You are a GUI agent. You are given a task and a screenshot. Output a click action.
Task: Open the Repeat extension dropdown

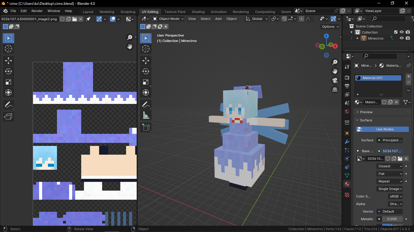pyautogui.click(x=390, y=181)
